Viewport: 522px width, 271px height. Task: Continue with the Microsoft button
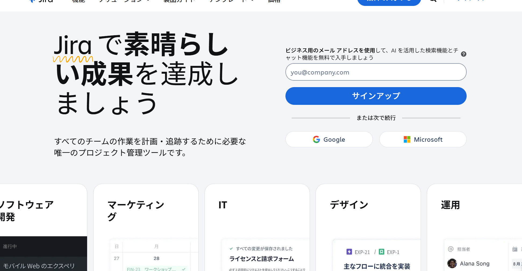pos(423,139)
